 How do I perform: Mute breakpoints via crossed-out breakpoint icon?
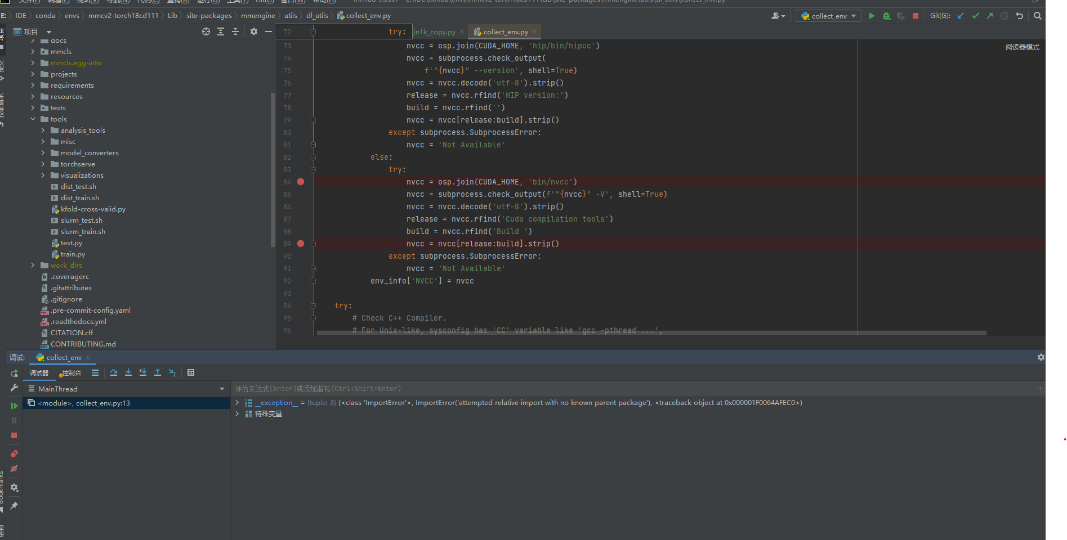point(14,469)
